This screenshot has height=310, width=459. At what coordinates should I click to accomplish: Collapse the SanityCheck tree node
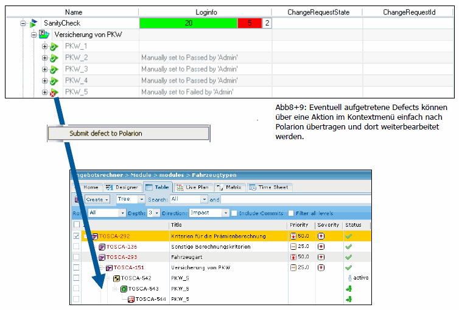point(23,23)
